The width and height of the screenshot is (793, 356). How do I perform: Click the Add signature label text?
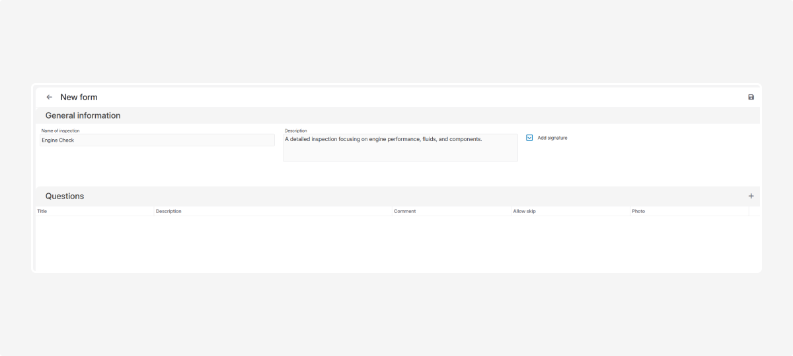pyautogui.click(x=552, y=138)
